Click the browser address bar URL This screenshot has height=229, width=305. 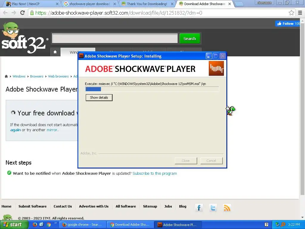(x=119, y=13)
